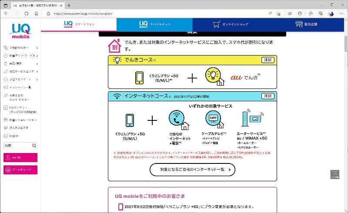Image resolution: width=348 pixels, height=213 pixels.
Task: Switch to the UQ WiMAX モバイルネット tab
Action: click(x=154, y=24)
